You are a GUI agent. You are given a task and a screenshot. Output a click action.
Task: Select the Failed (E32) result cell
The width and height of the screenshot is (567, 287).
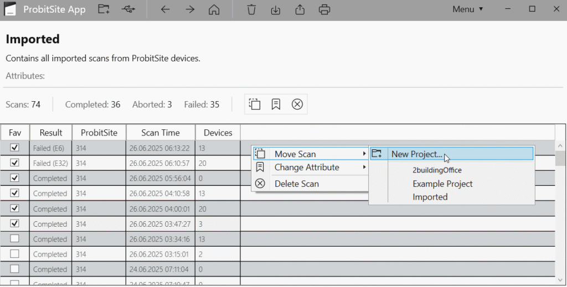point(50,163)
